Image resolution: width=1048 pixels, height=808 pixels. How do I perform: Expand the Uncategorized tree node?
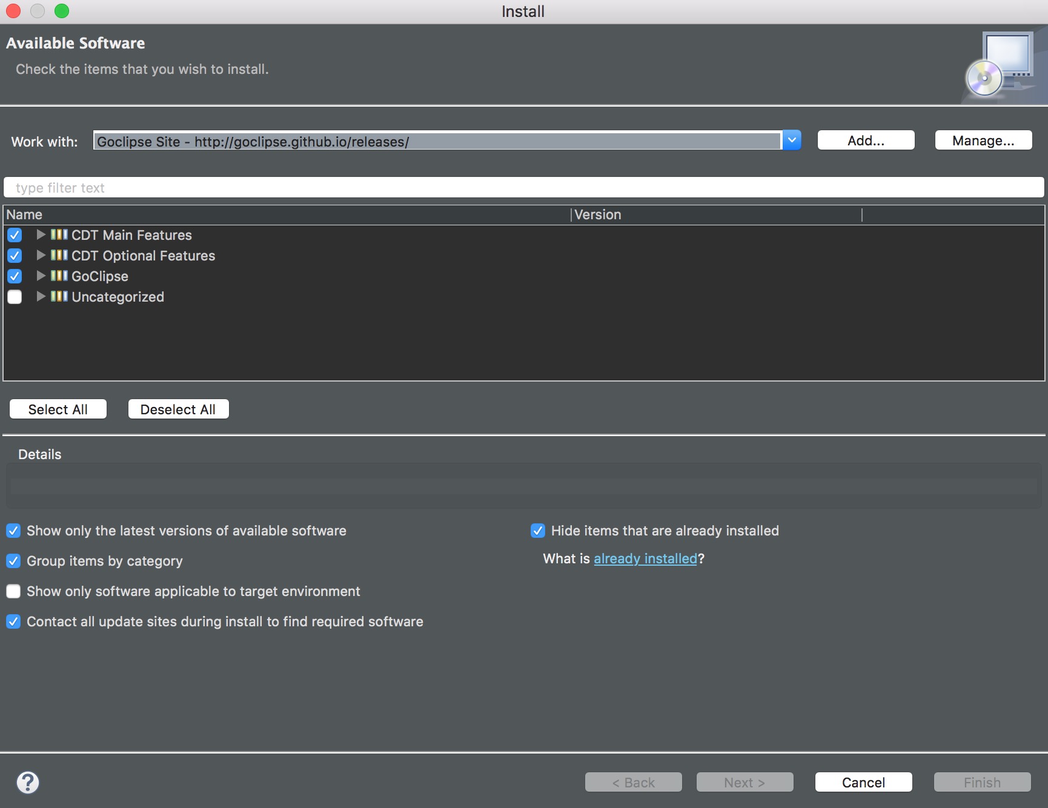point(41,296)
